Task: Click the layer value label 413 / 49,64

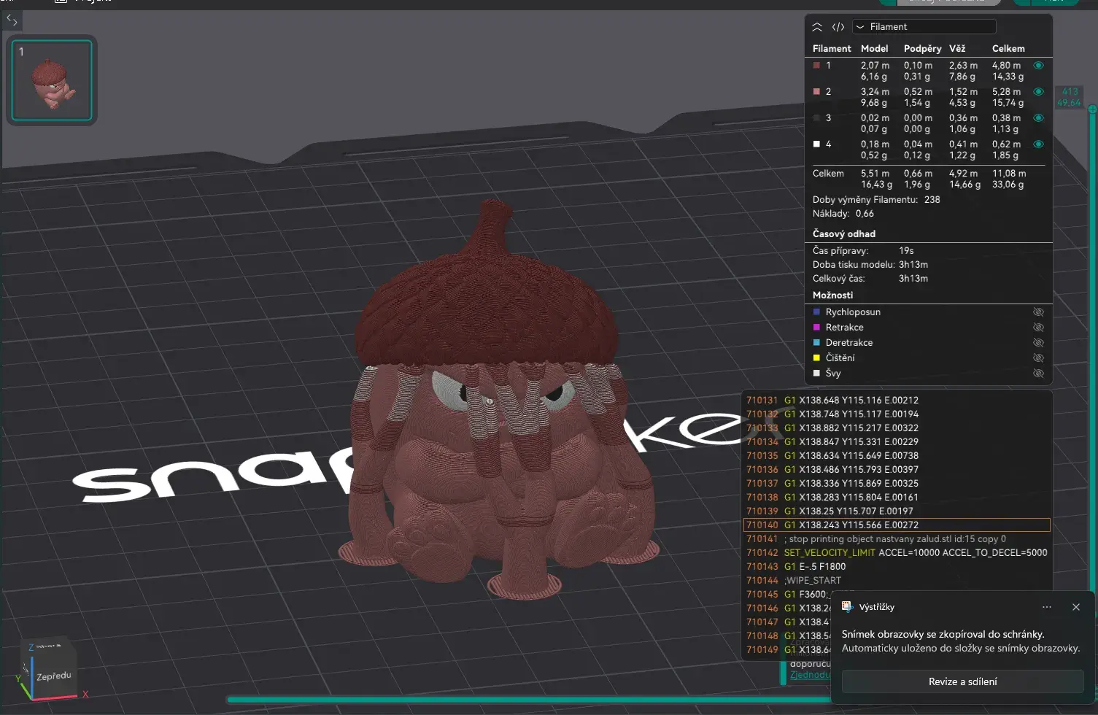Action: coord(1069,97)
